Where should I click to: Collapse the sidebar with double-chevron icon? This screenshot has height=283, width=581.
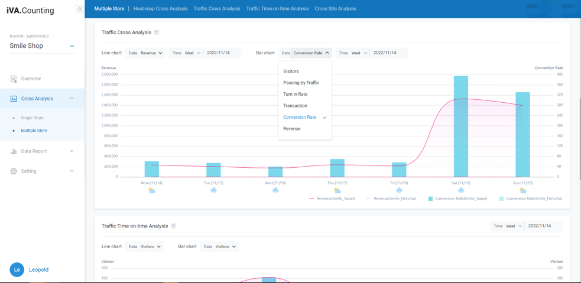pos(80,9)
